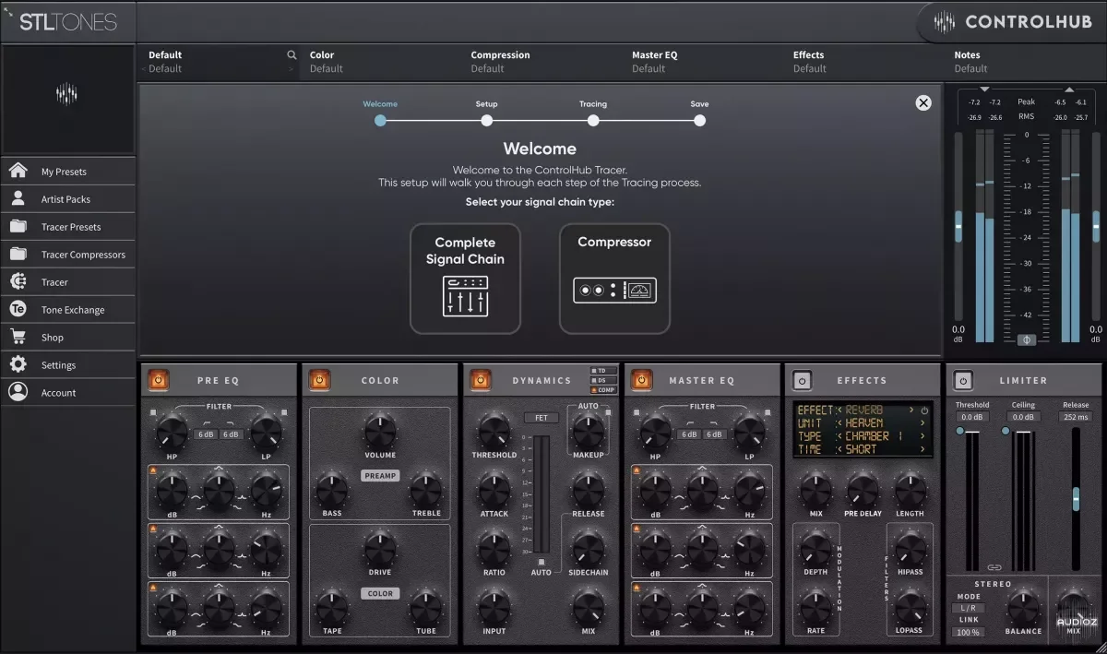The width and height of the screenshot is (1107, 654).
Task: Toggle the Dynamics TD mode switch
Action: [x=603, y=371]
